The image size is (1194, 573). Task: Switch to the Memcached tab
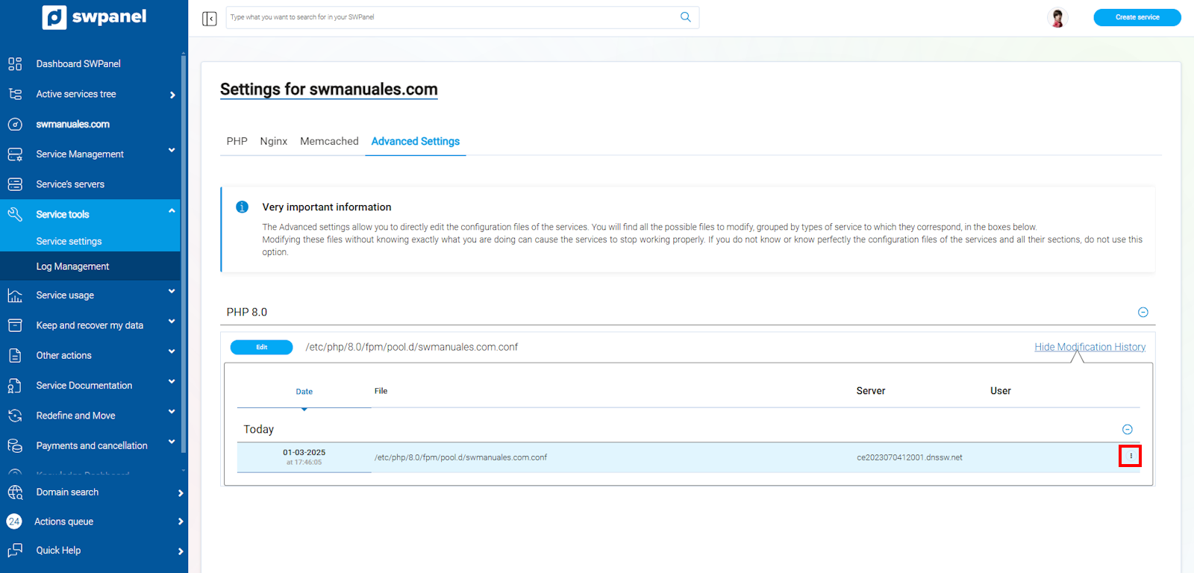click(329, 141)
